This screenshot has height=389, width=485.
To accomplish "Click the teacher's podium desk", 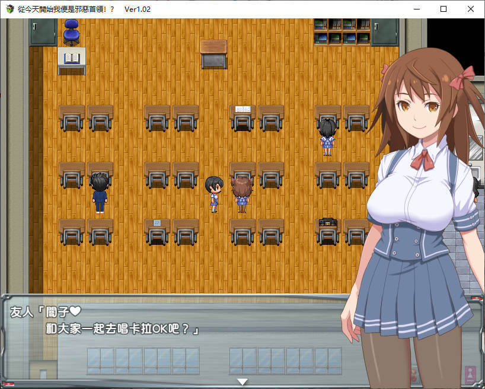I will (x=213, y=53).
